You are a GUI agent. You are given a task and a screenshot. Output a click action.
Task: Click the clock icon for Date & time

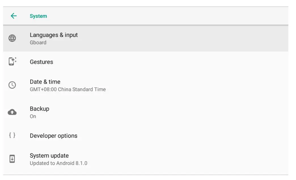(12, 85)
